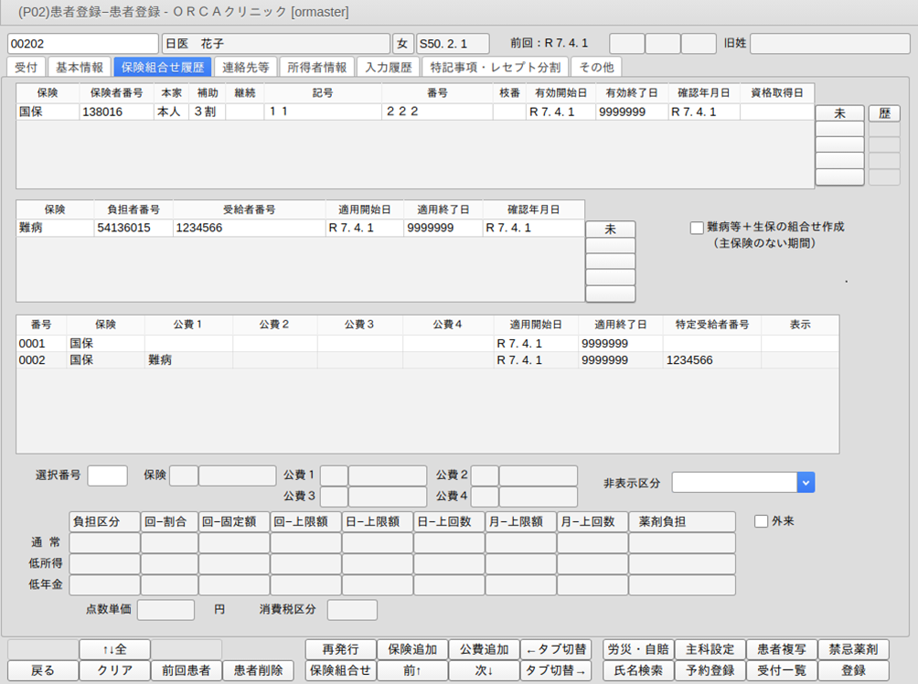Click the 歴 history button
This screenshot has width=918, height=684.
point(884,113)
